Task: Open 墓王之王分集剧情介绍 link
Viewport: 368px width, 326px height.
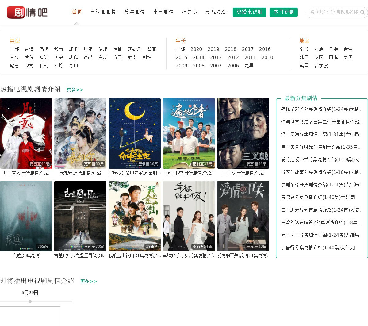Action: click(320, 235)
